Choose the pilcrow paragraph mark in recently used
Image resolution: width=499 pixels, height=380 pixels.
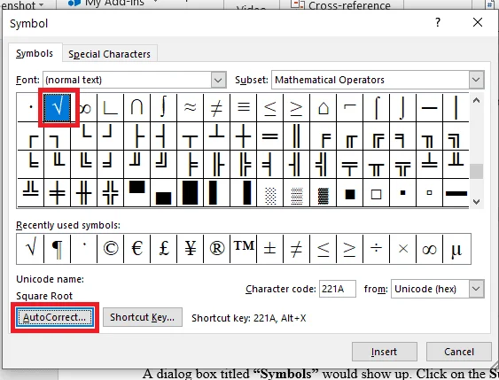58,249
